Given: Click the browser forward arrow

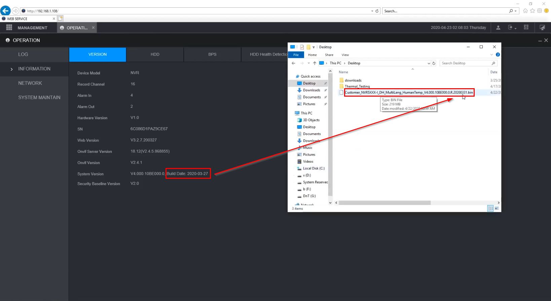Looking at the screenshot, I should click(15, 11).
